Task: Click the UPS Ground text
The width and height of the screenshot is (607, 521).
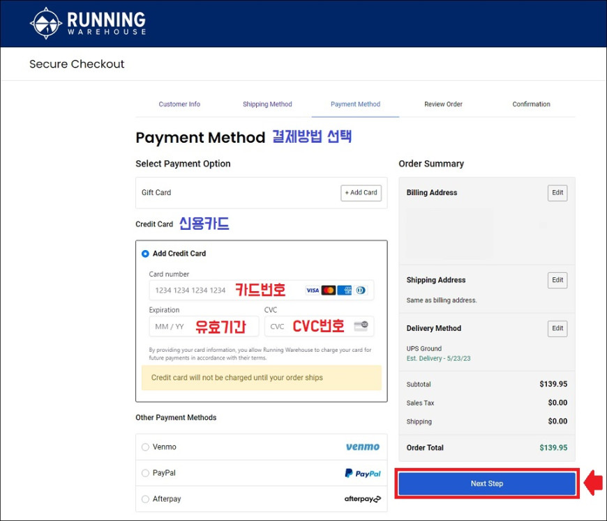Action: tap(424, 349)
